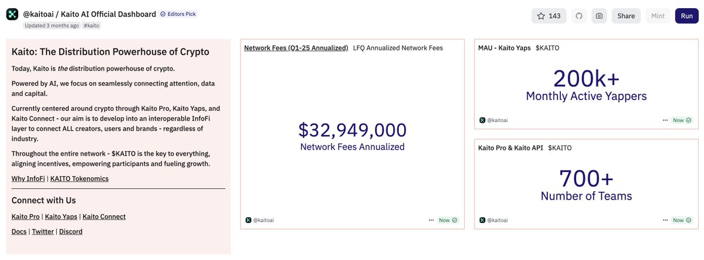Click the Now status badge on Network Fees

click(x=449, y=220)
